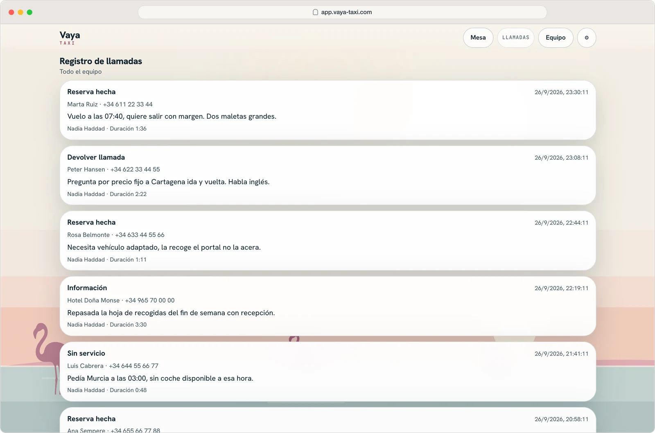655x433 pixels.
Task: Select the Llamadas tab
Action: tap(516, 38)
